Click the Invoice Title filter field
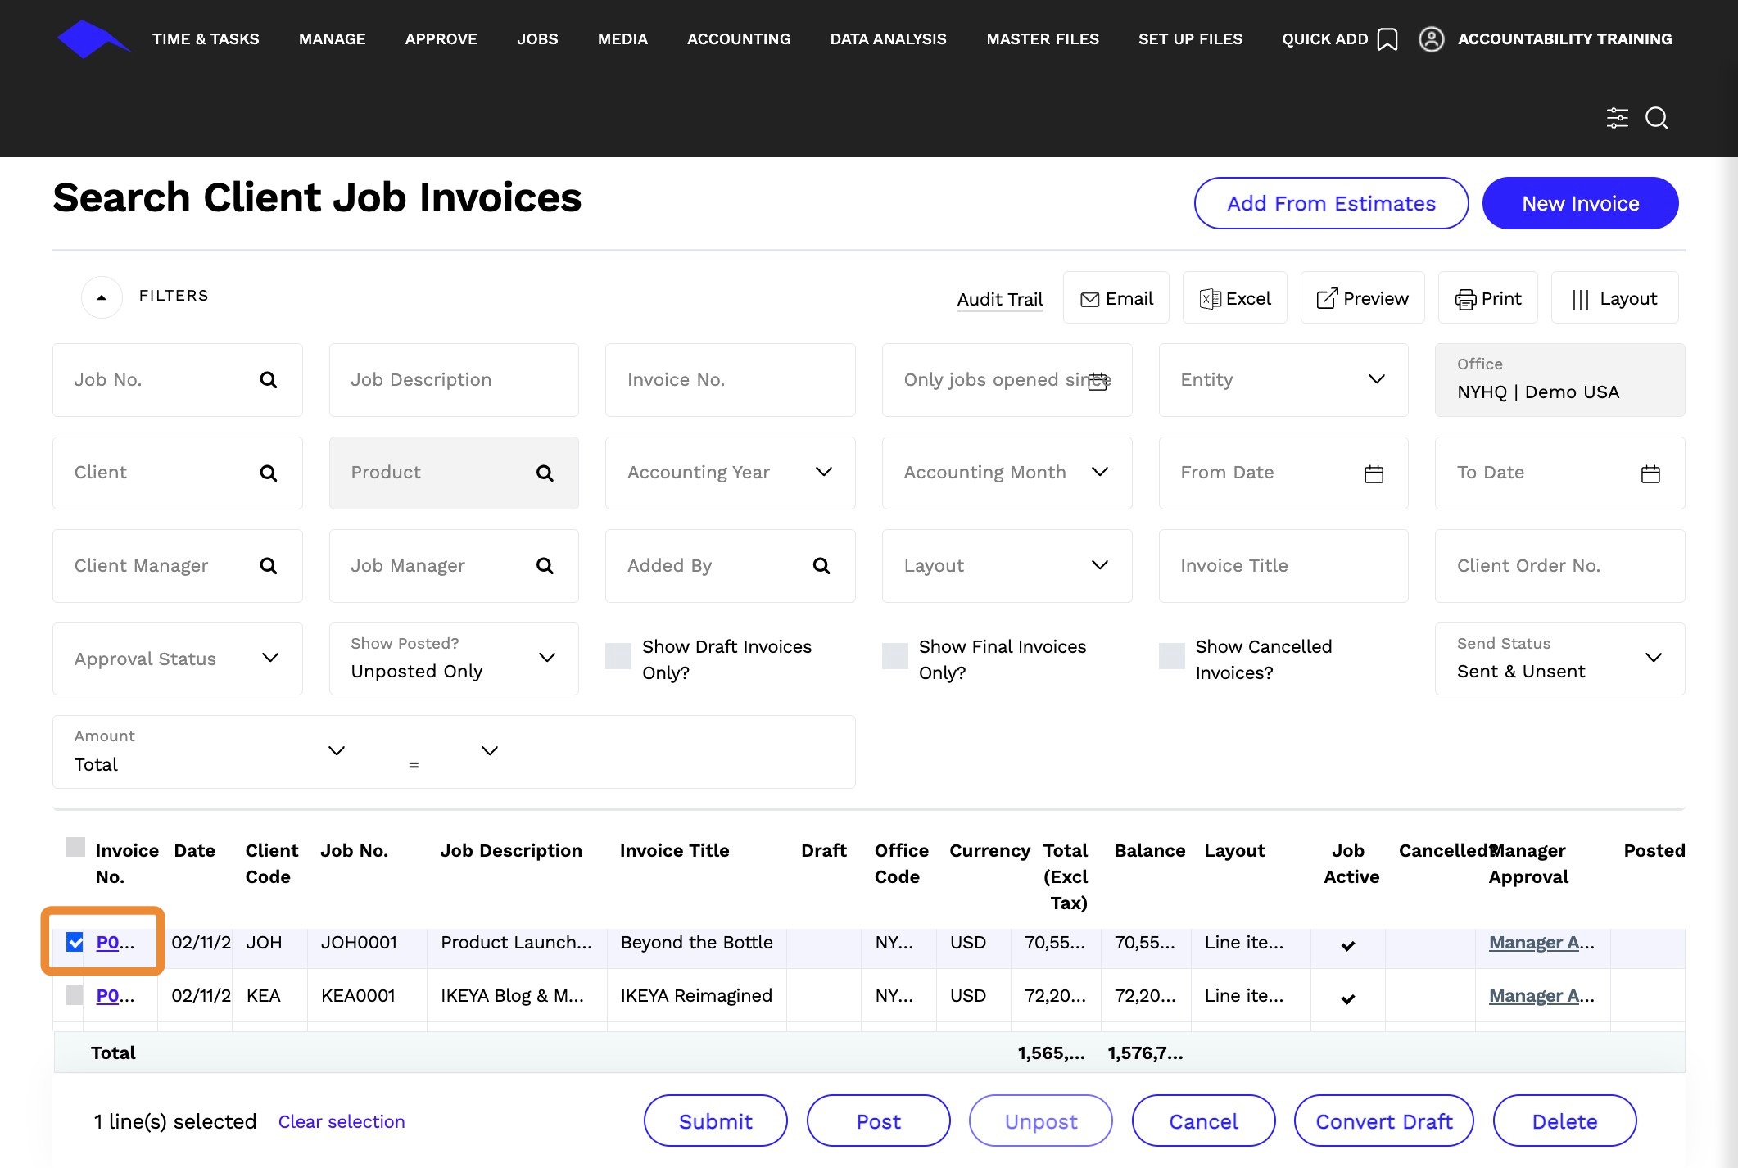Screen dimensions: 1738x1168 click(1283, 566)
